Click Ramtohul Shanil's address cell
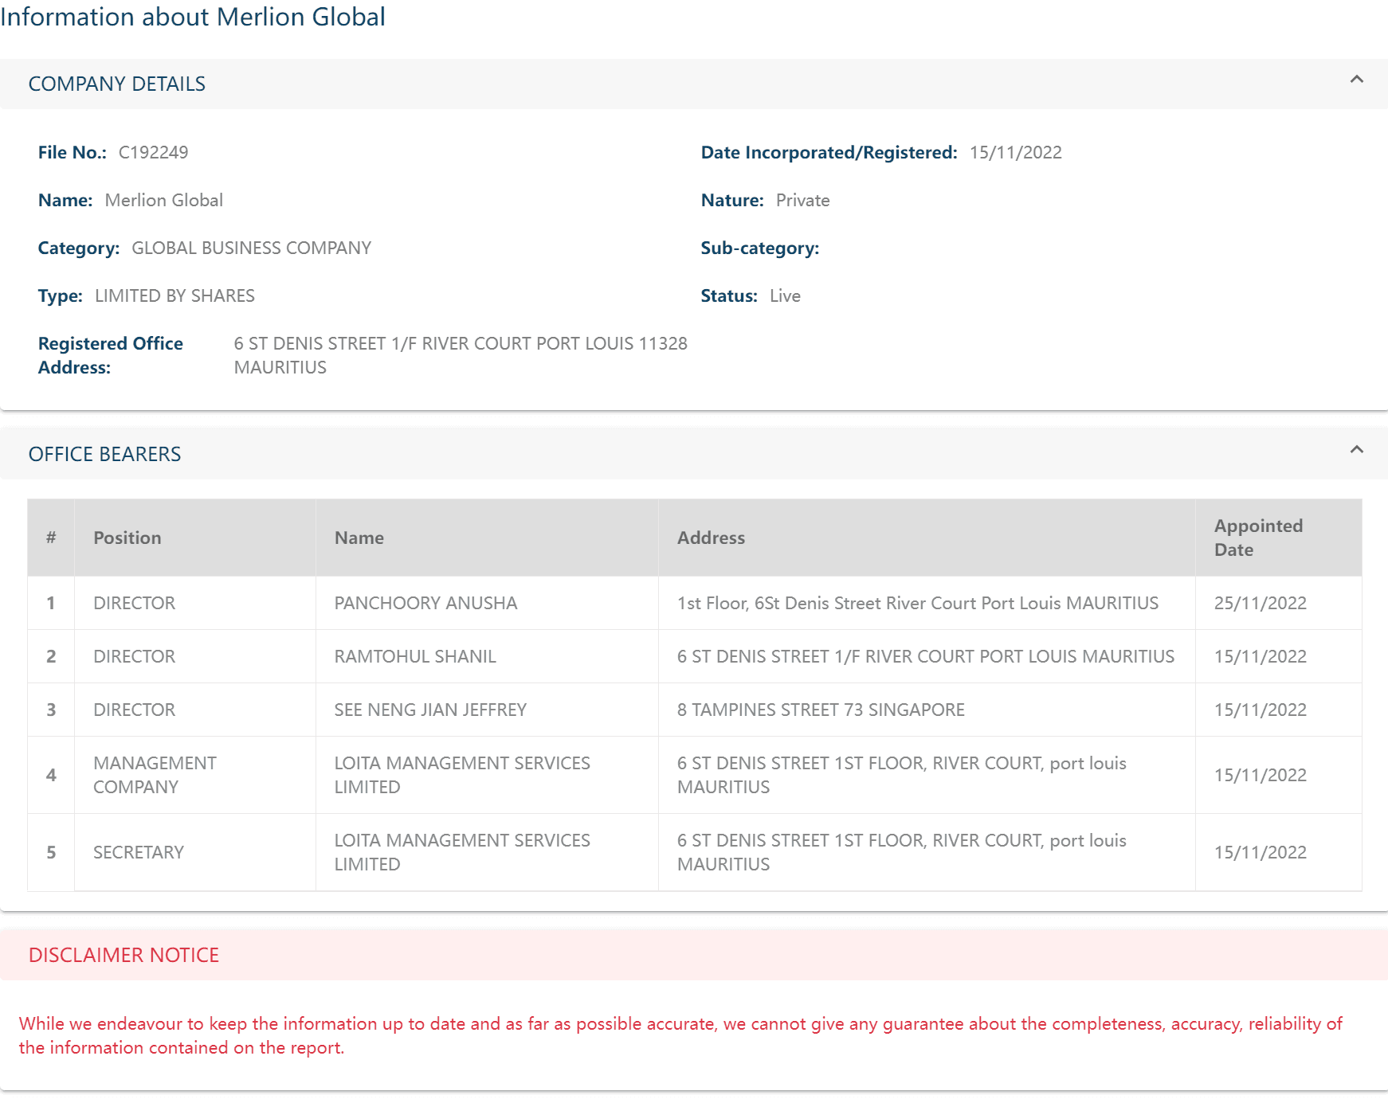The image size is (1388, 1099). pyautogui.click(x=926, y=656)
